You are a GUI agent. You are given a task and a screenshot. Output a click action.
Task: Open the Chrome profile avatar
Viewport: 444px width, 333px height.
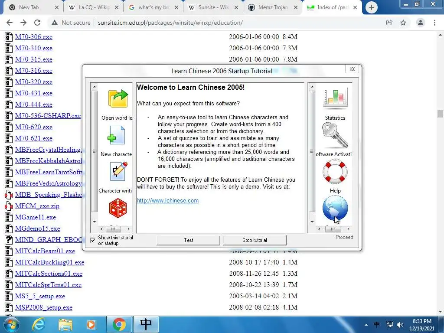(x=421, y=23)
